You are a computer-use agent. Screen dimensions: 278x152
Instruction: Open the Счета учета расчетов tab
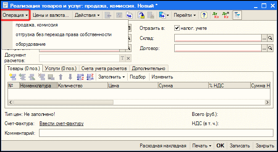(x=104, y=68)
